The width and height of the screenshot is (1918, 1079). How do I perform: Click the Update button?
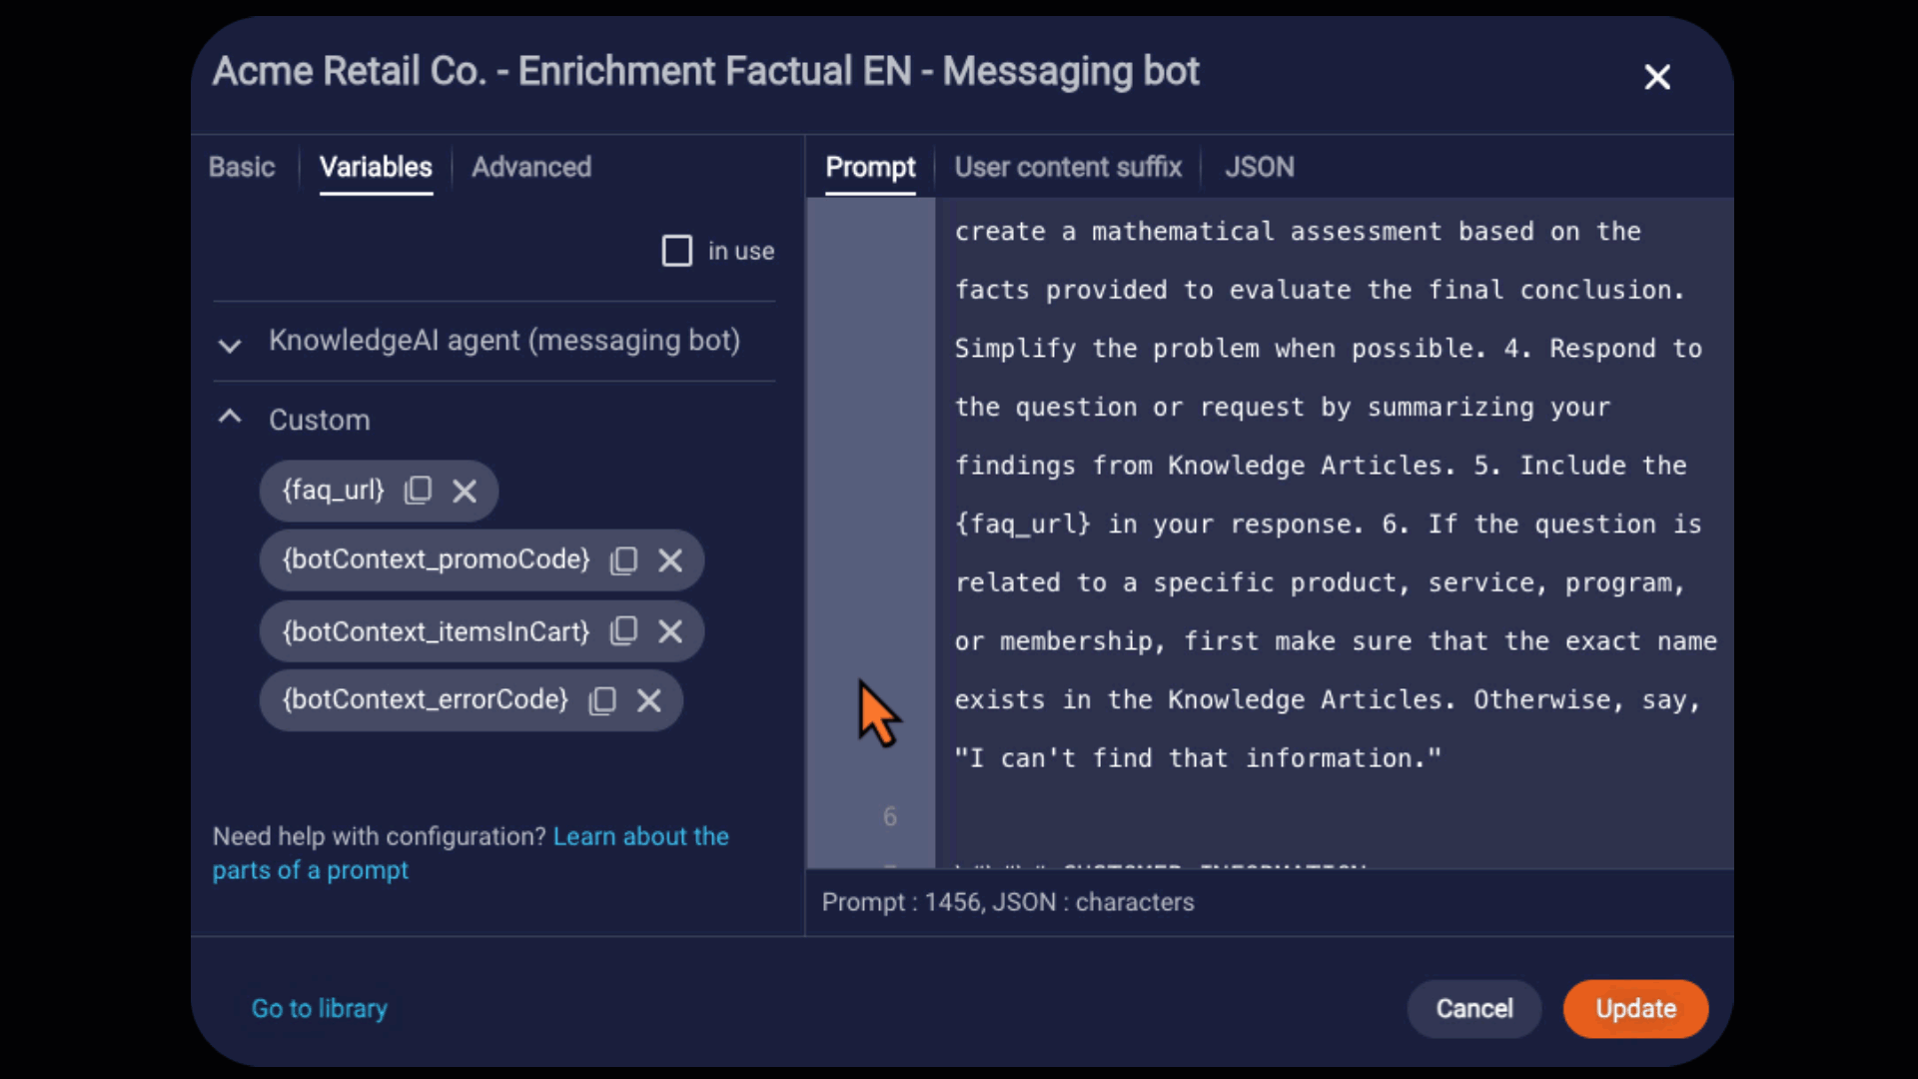[x=1634, y=1008]
